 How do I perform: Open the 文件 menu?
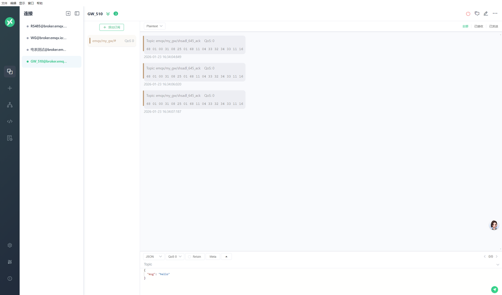tap(4, 3)
